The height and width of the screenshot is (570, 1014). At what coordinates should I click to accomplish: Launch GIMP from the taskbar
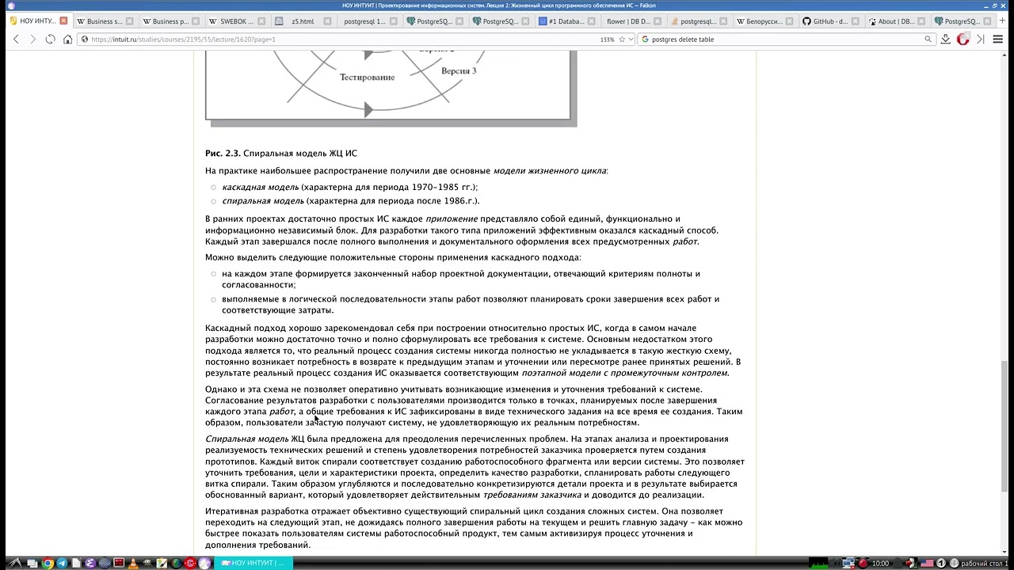[x=147, y=563]
